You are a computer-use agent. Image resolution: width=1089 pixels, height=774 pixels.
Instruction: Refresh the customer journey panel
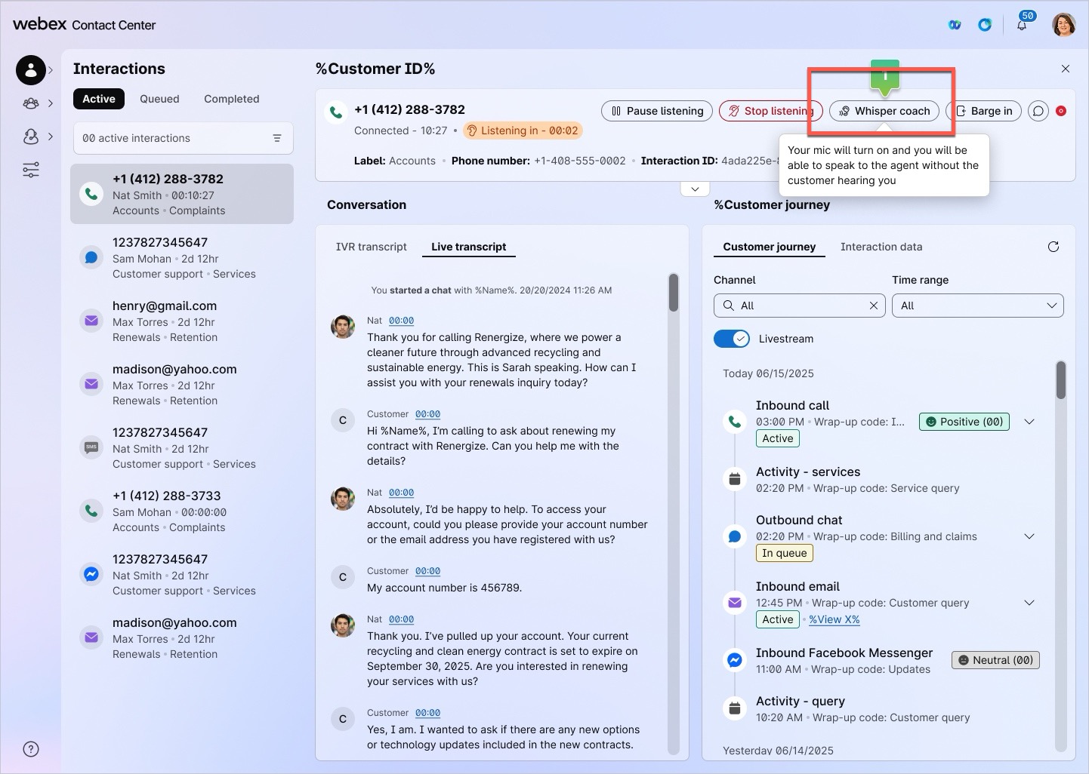[x=1054, y=247]
